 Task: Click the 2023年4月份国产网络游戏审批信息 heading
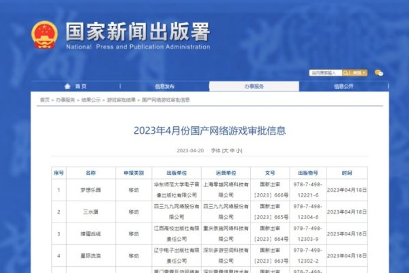[210, 130]
